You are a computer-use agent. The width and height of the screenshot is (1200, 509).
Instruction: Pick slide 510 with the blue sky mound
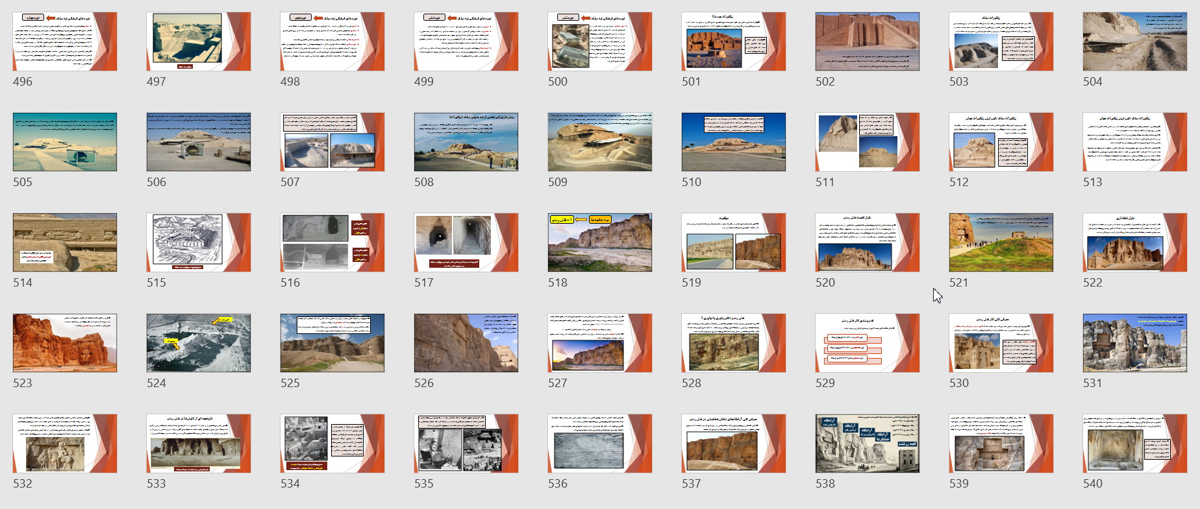point(734,142)
